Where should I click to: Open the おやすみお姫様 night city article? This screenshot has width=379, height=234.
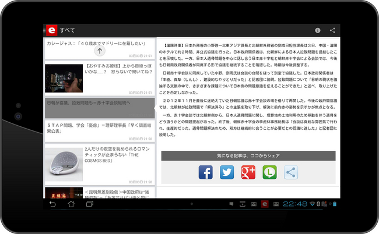[x=63, y=77]
